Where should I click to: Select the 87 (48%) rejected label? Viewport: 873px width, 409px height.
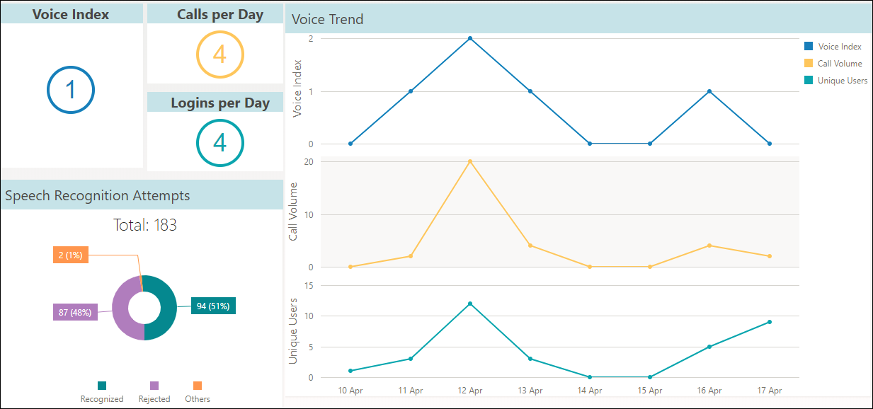75,312
